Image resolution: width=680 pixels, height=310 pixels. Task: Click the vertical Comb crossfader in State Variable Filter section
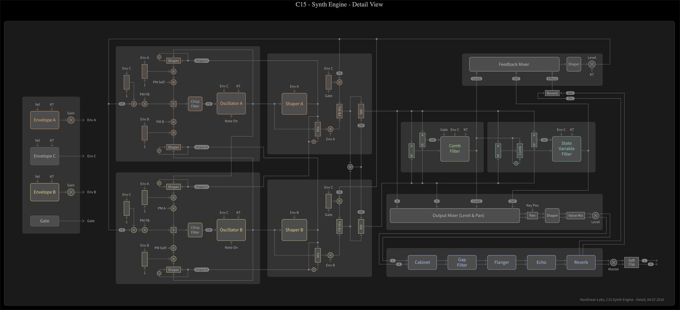520,151
